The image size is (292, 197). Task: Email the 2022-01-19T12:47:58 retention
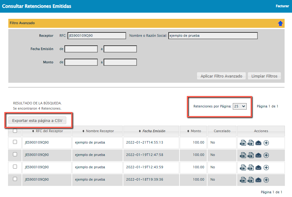click(x=258, y=155)
